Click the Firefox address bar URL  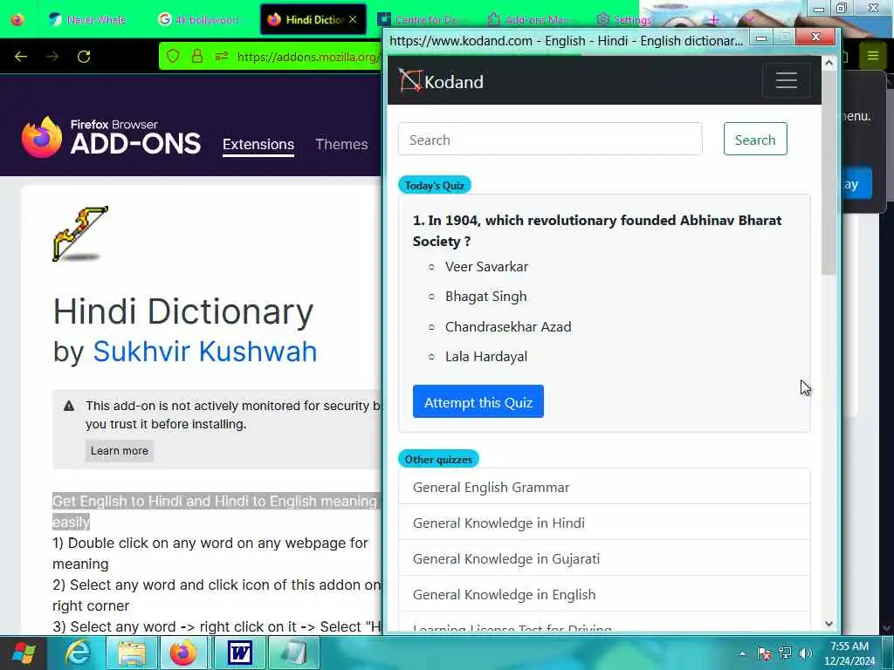[x=308, y=57]
